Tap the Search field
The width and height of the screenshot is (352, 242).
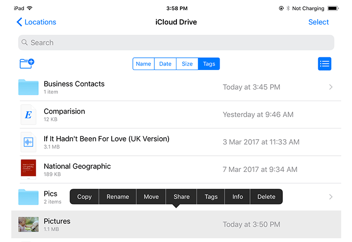(x=176, y=43)
